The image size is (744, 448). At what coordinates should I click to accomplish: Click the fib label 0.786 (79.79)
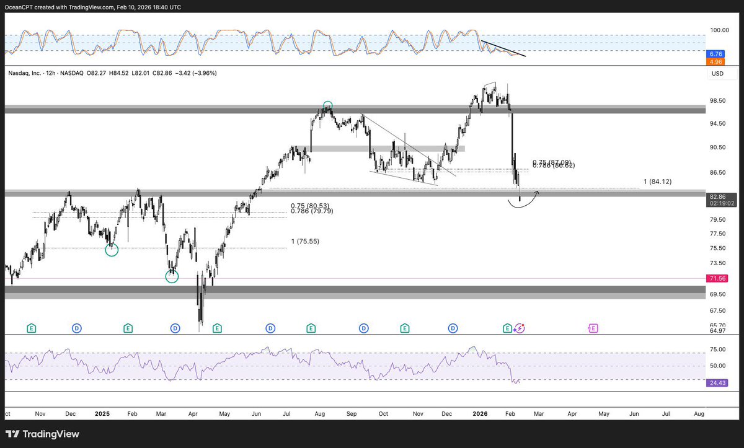pyautogui.click(x=312, y=211)
